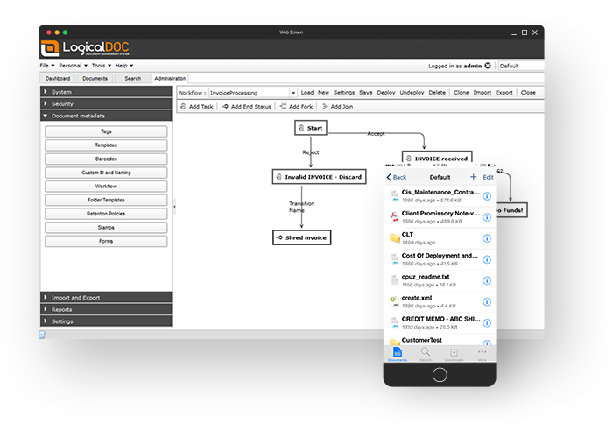Open the Personal menu

(x=73, y=66)
